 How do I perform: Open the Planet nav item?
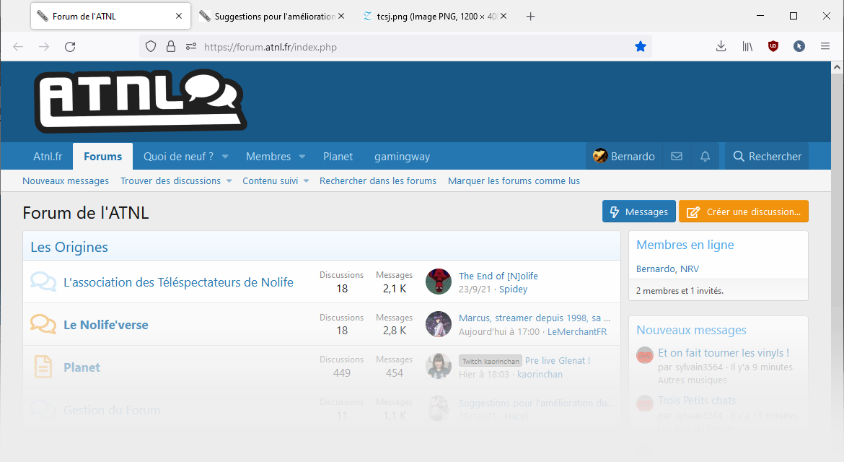(x=338, y=156)
